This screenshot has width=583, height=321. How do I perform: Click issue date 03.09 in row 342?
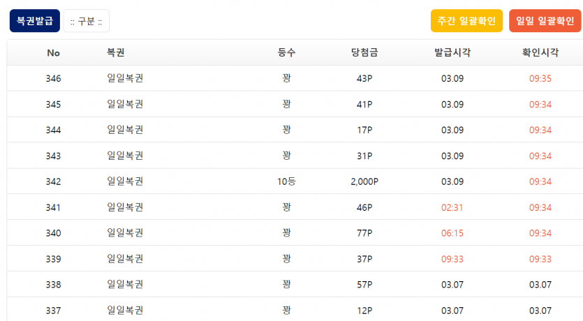(452, 181)
